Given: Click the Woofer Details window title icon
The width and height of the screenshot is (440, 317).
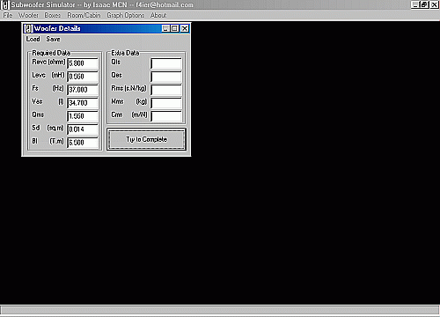Looking at the screenshot, I should tap(28, 28).
